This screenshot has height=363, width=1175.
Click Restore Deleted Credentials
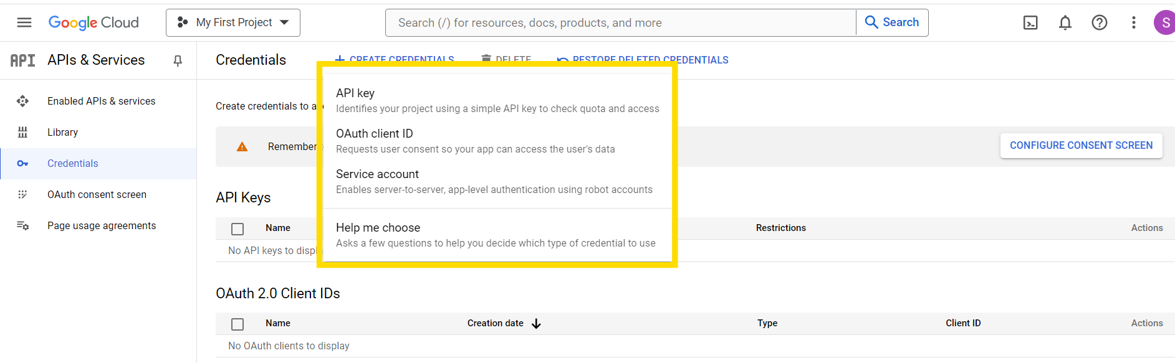pyautogui.click(x=643, y=60)
